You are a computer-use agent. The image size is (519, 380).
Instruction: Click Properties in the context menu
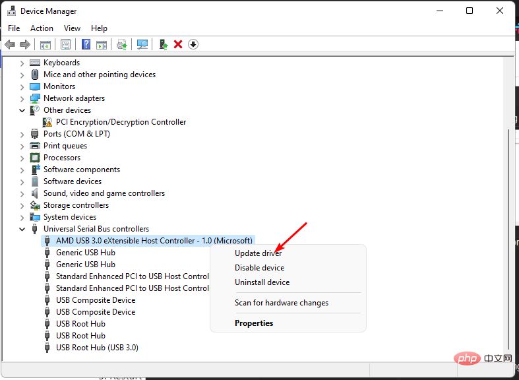click(x=254, y=323)
